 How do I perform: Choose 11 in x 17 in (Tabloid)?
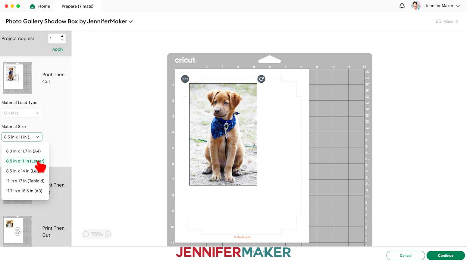click(25, 181)
